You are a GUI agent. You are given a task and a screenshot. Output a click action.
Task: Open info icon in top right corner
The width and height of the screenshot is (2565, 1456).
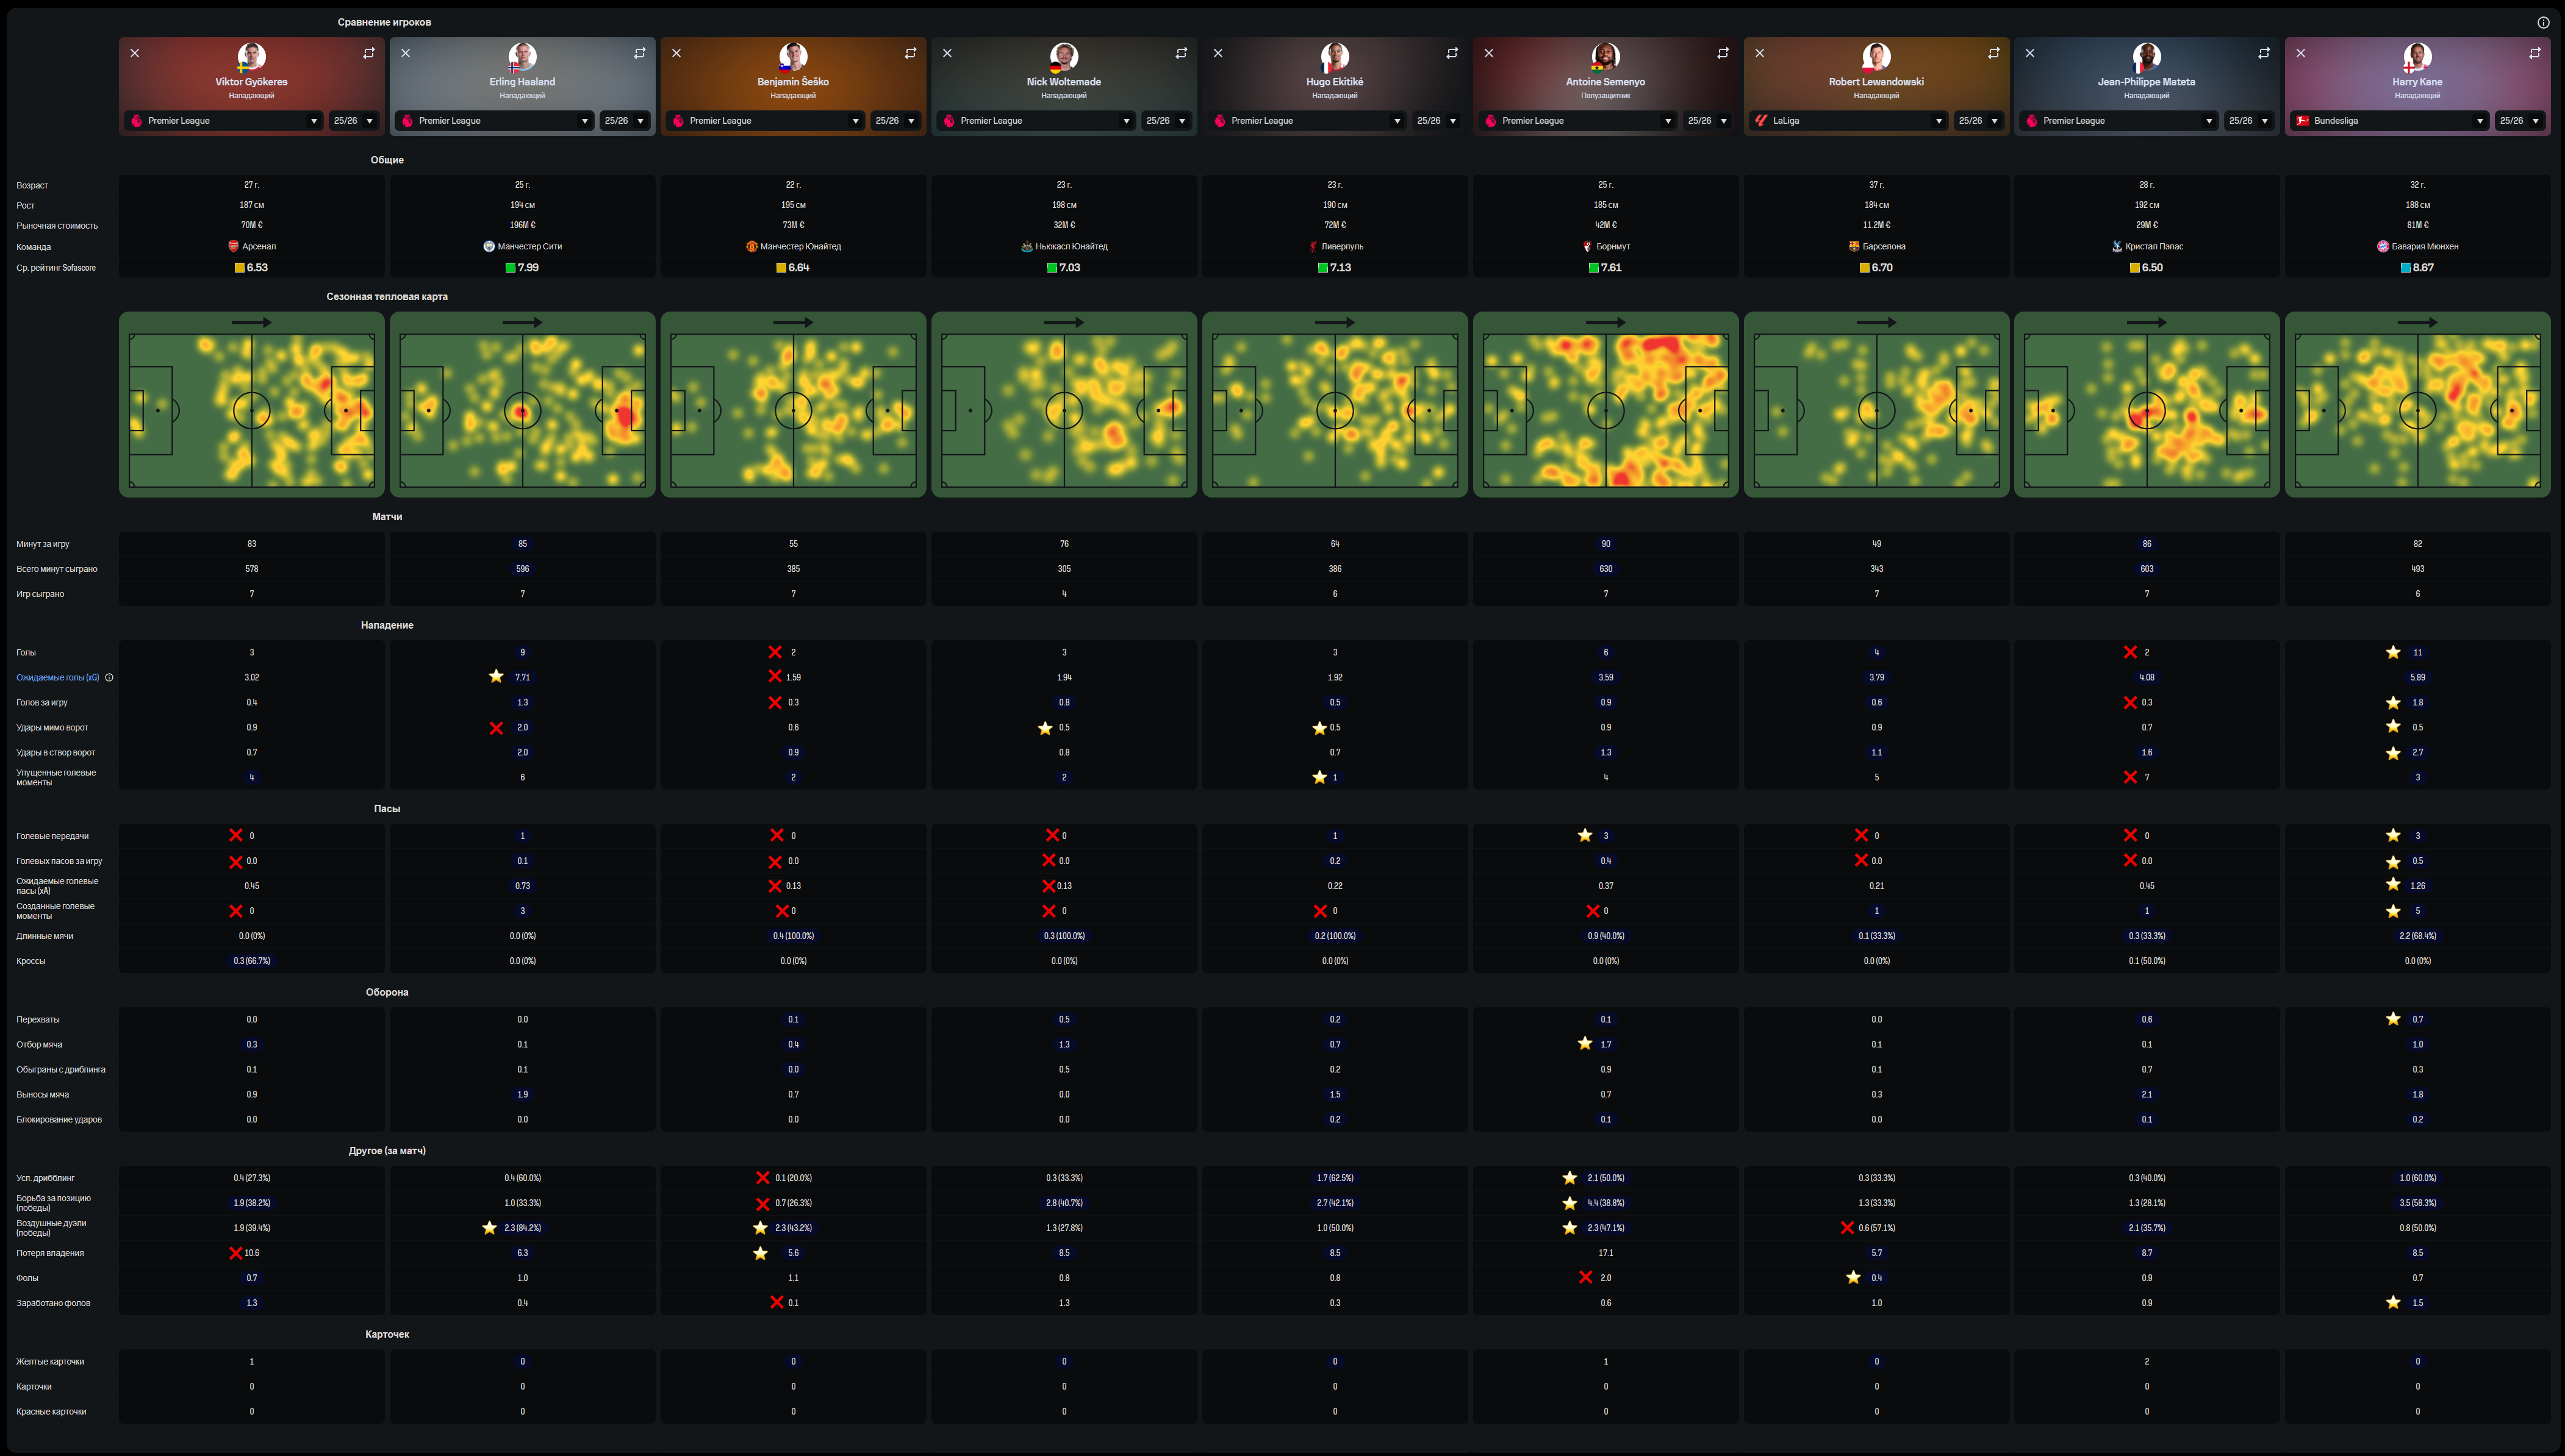click(x=2543, y=22)
